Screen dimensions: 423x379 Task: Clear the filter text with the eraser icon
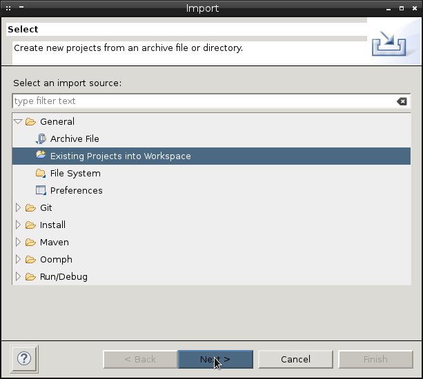click(x=402, y=101)
